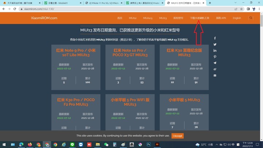Open Windows notification center icon
Viewport: 263px width, 148px height.
(258, 144)
